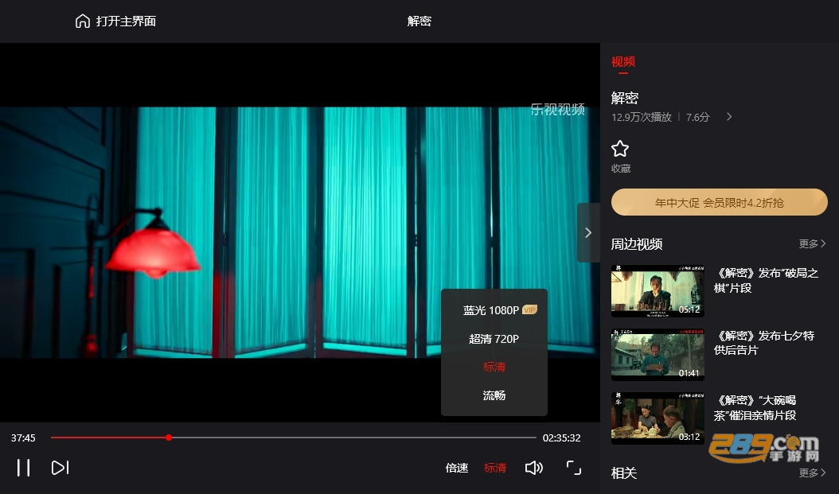Seek on the unplayed progress bar portion
Screen dimensions: 839x494
click(x=353, y=438)
